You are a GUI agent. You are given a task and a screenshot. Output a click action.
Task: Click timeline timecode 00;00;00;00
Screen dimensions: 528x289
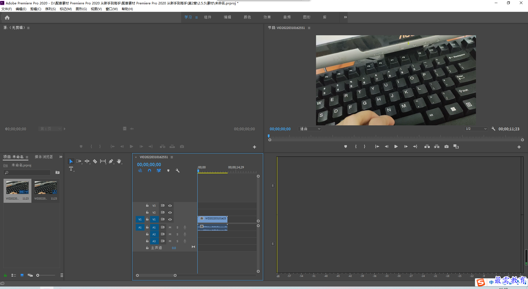click(x=149, y=164)
